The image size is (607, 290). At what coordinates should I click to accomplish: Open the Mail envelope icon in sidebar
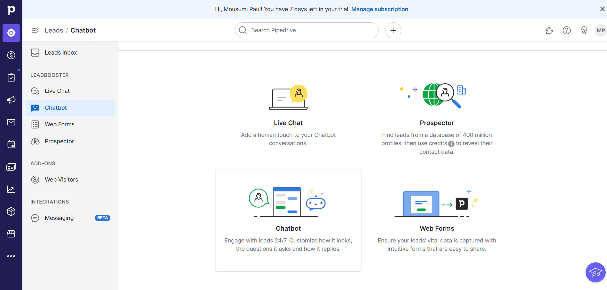(11, 122)
